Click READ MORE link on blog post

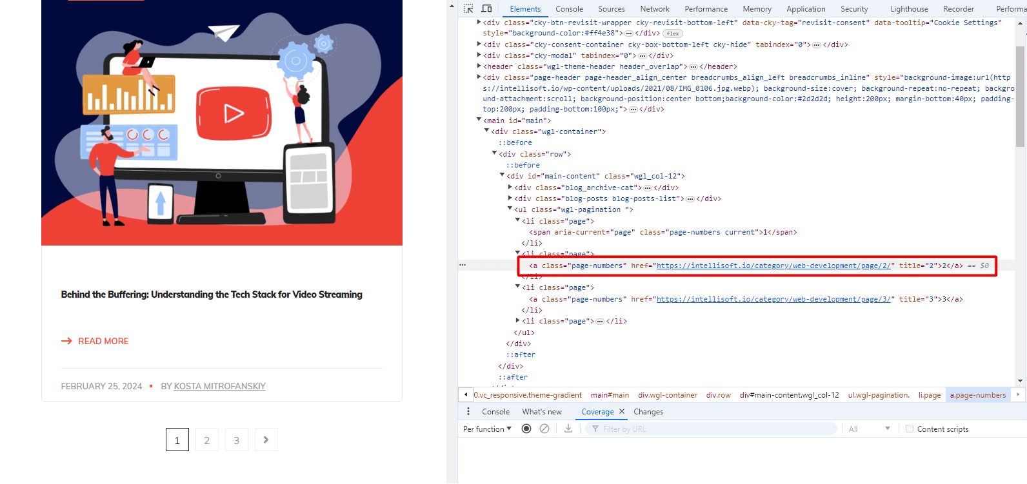tap(103, 341)
